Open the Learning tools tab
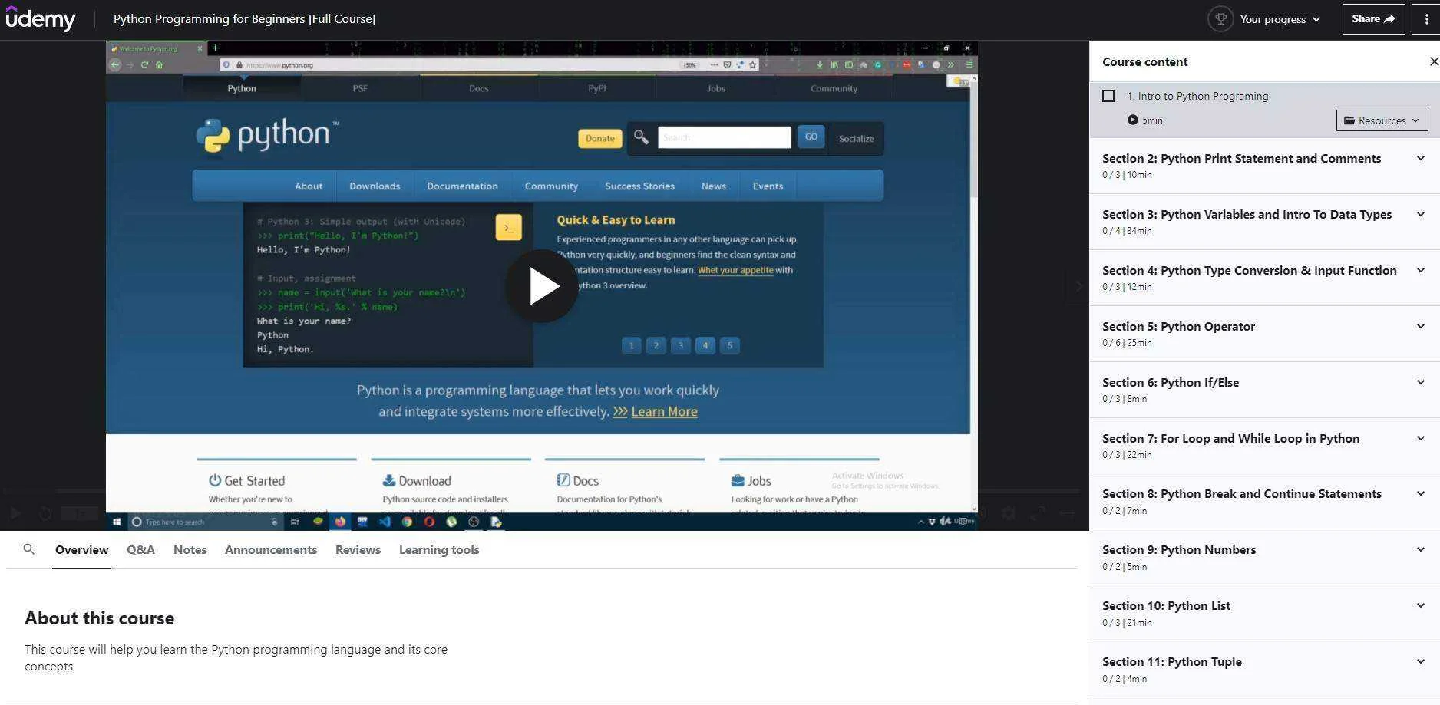This screenshot has width=1440, height=705. 439,549
